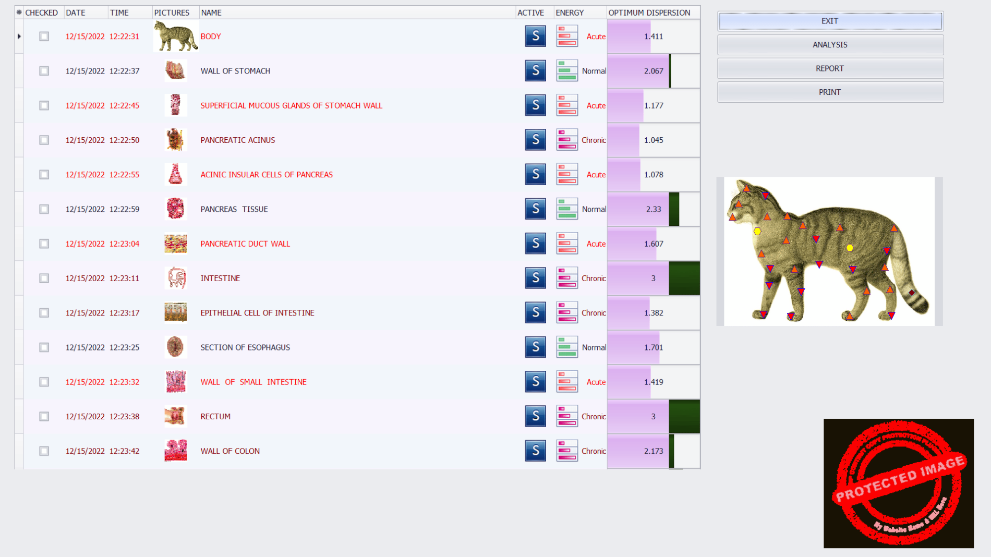
Task: Click the S active icon for BODY row
Action: coord(535,37)
